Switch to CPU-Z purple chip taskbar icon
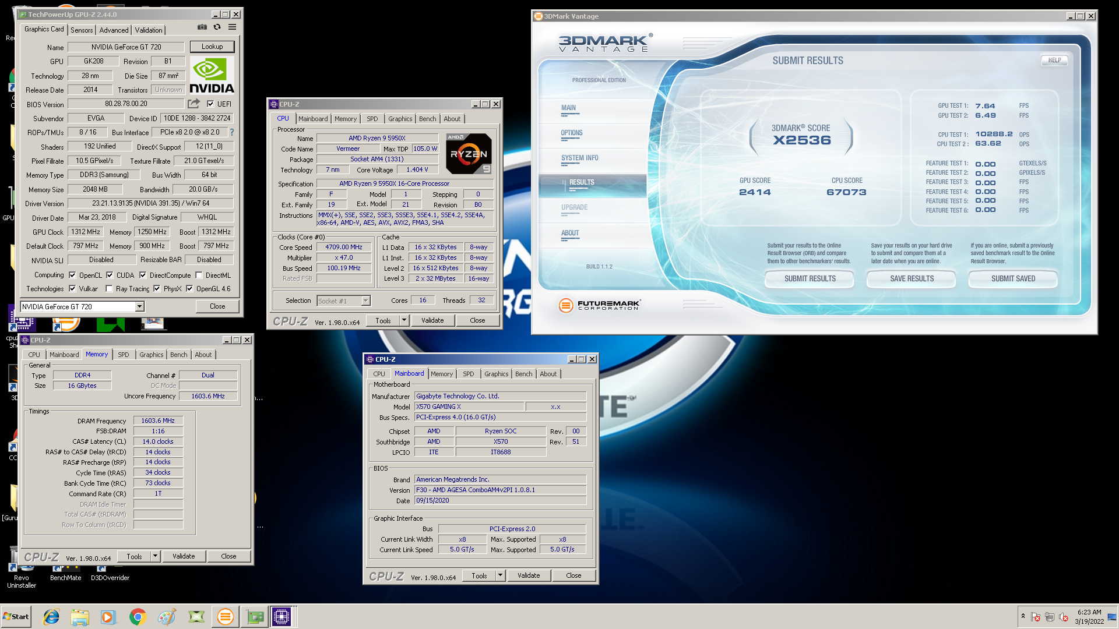The width and height of the screenshot is (1119, 629). tap(281, 617)
